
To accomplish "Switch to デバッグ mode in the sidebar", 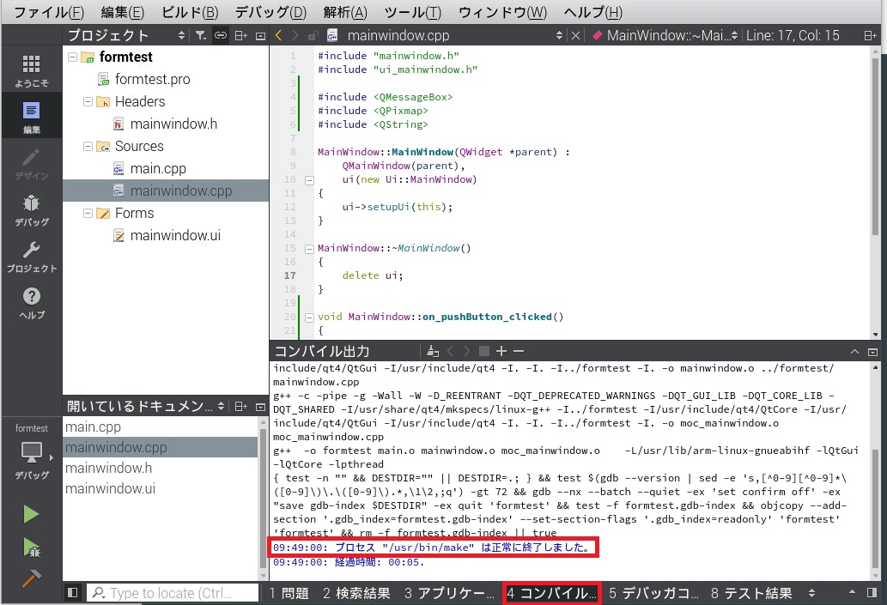I will pos(31,210).
